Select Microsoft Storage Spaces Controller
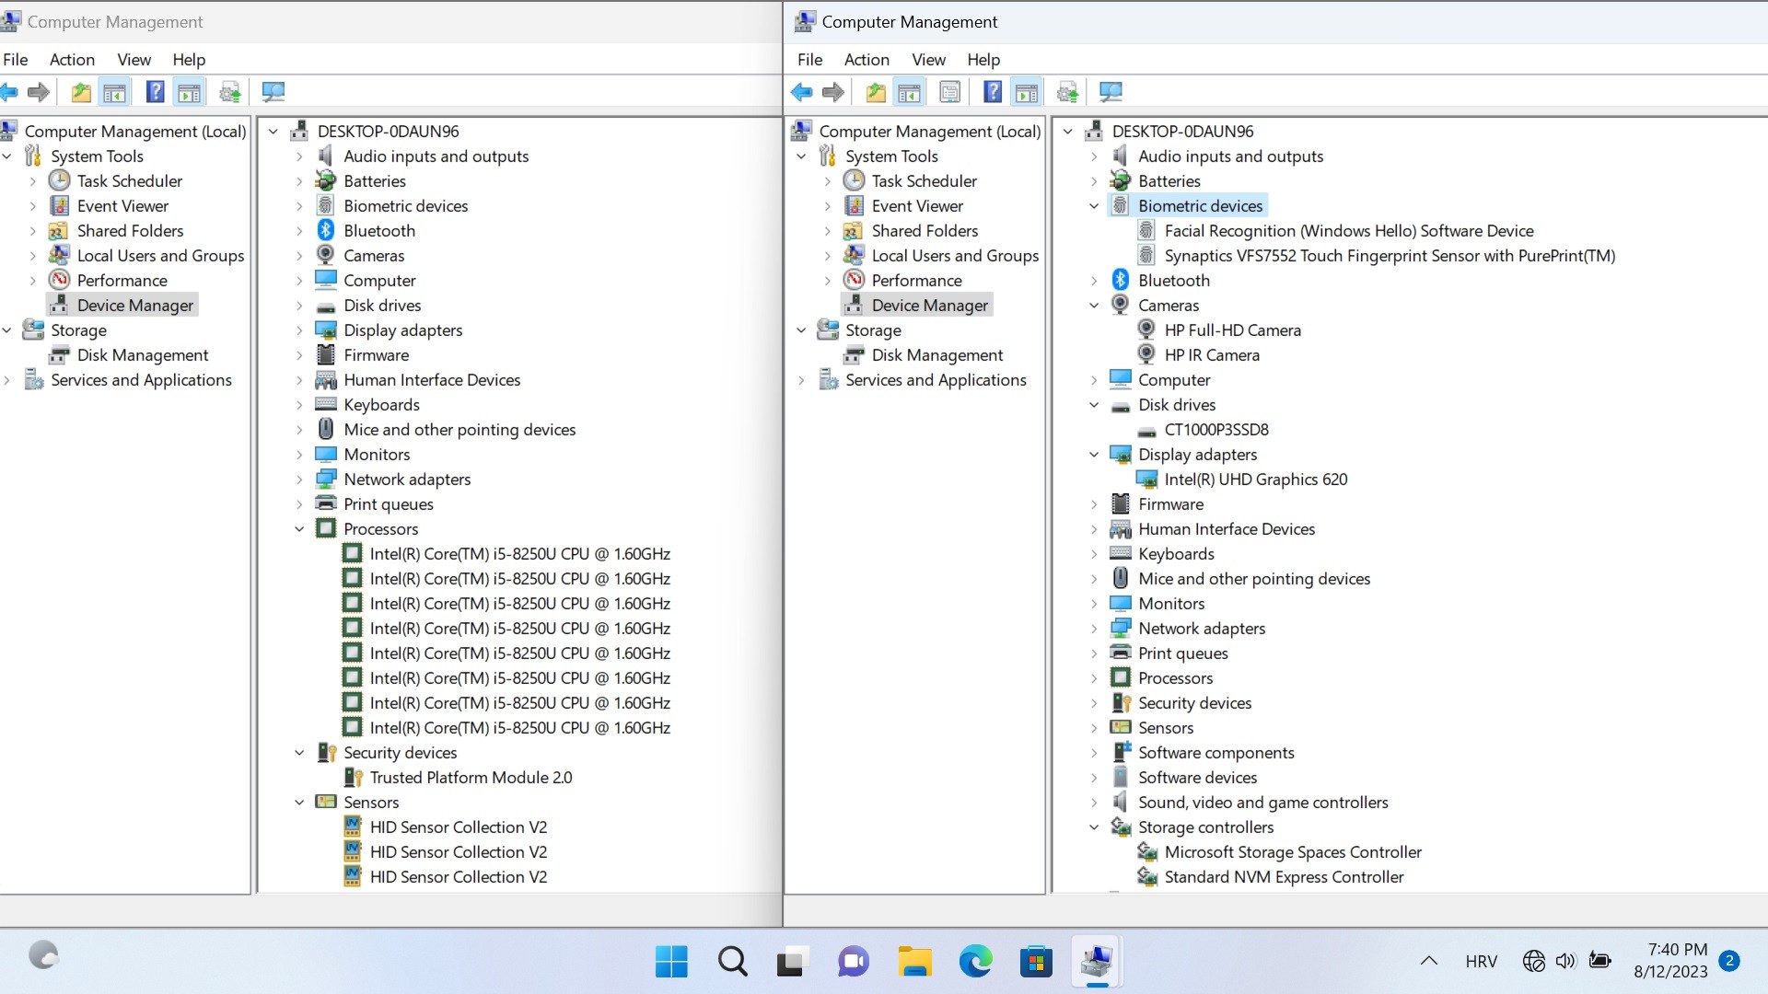Image resolution: width=1768 pixels, height=994 pixels. tap(1293, 852)
